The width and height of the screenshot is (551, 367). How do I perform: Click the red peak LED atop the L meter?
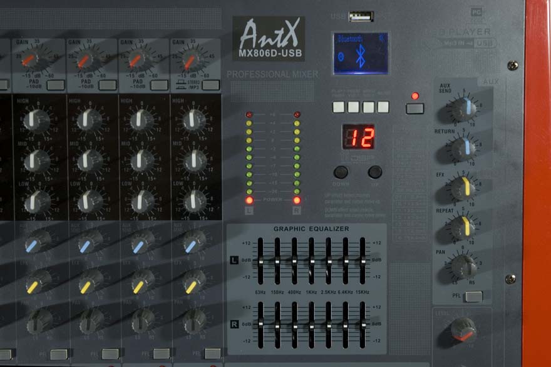(249, 114)
